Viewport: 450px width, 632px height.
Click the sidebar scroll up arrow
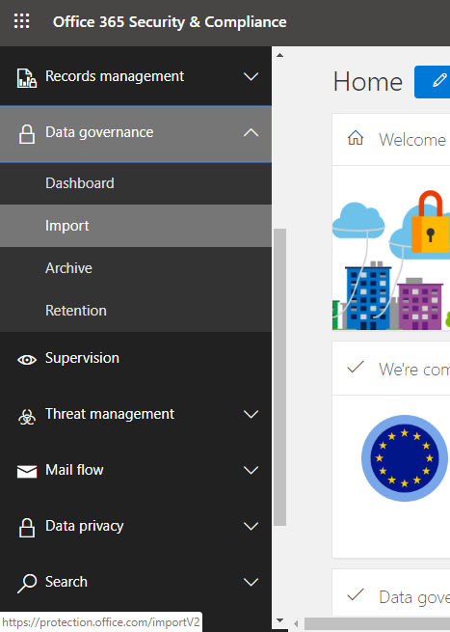click(279, 55)
